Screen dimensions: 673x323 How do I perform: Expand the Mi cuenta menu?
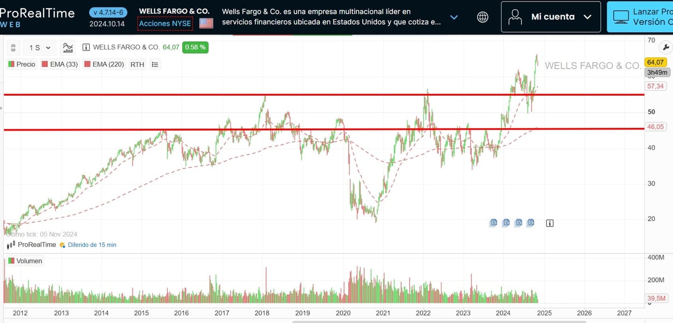click(588, 17)
